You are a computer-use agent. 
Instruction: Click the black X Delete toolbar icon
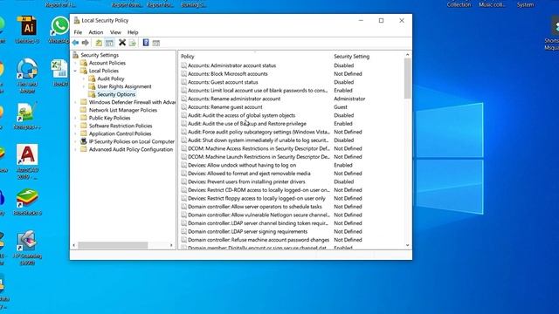pyautogui.click(x=122, y=43)
